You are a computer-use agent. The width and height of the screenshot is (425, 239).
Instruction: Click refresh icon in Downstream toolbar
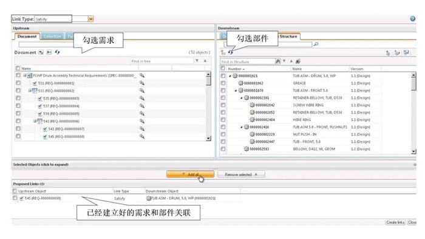[230, 52]
